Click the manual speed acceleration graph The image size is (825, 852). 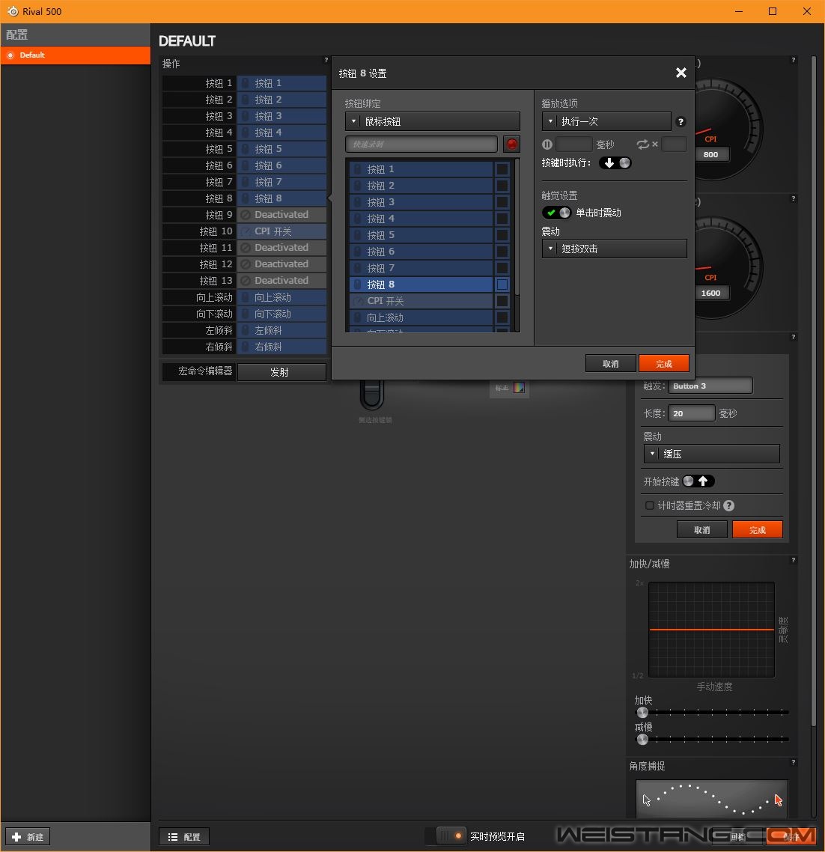click(x=711, y=629)
